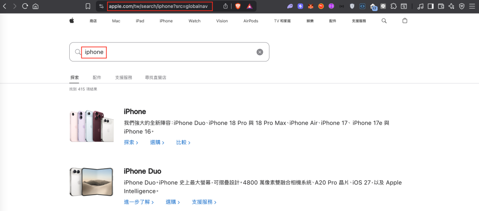The width and height of the screenshot is (479, 211).
Task: Click the 找到 415 項結果 text
Action: click(83, 89)
